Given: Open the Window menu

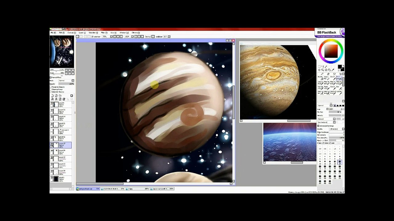Looking at the screenshot, I should click(124, 33).
